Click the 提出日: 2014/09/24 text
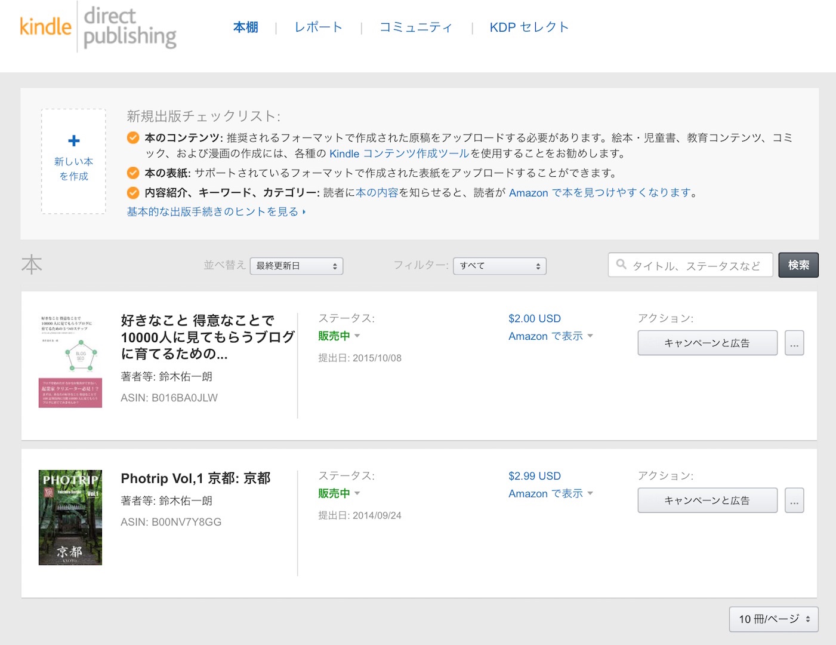The height and width of the screenshot is (645, 836). 360,516
